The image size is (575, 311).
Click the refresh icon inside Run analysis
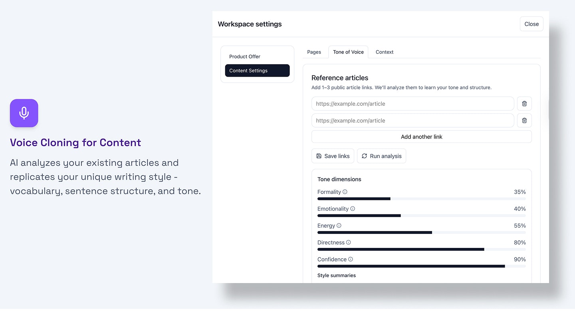click(364, 156)
